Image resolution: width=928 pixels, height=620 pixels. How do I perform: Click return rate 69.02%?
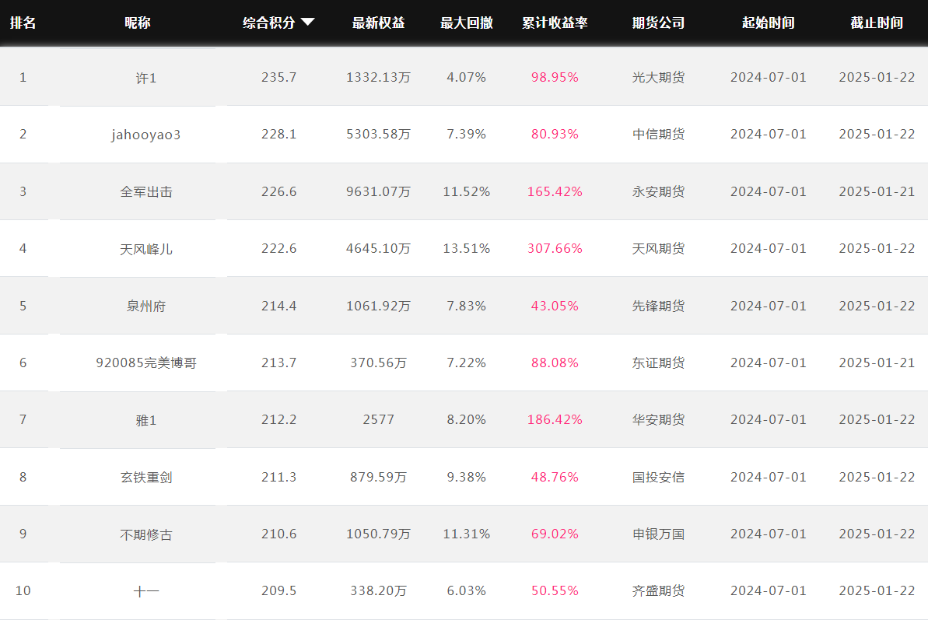(555, 534)
